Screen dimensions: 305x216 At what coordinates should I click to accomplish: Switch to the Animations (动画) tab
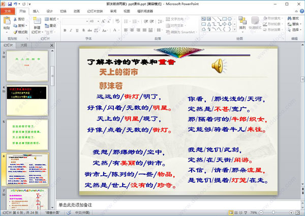77,11
